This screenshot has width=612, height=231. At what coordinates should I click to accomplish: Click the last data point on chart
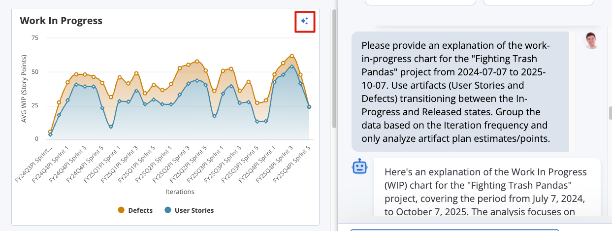tap(309, 106)
